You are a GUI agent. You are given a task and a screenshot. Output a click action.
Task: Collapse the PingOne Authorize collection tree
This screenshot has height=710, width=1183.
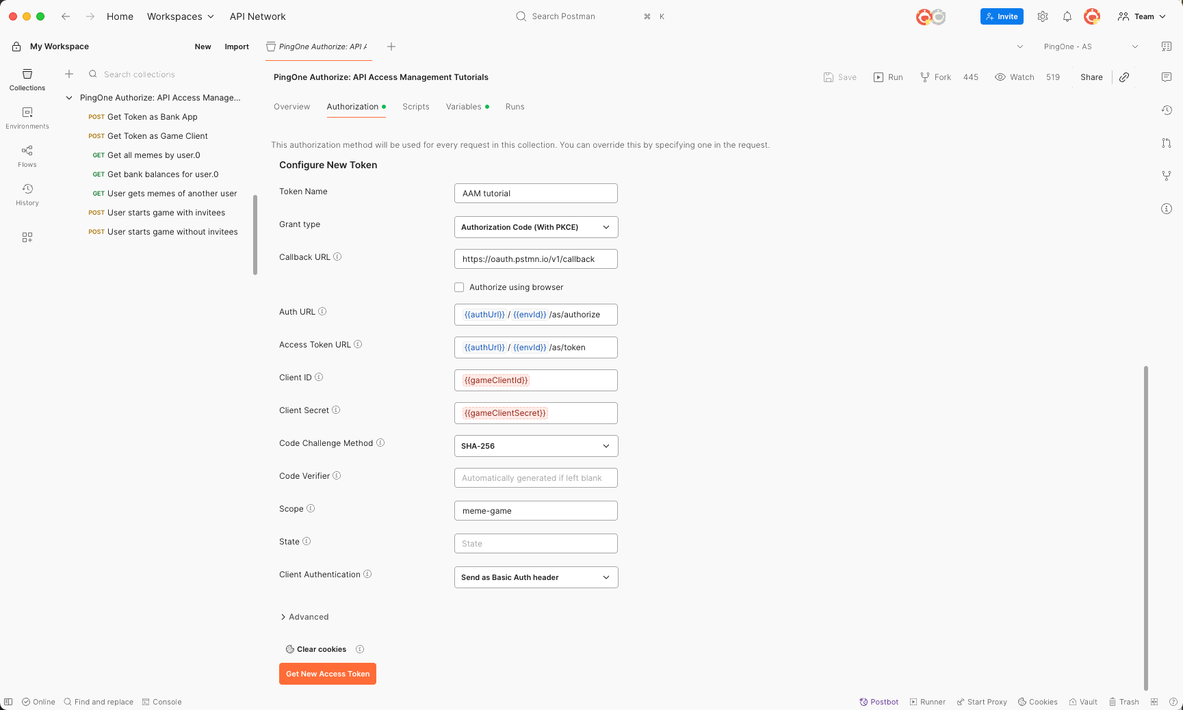pyautogui.click(x=69, y=98)
